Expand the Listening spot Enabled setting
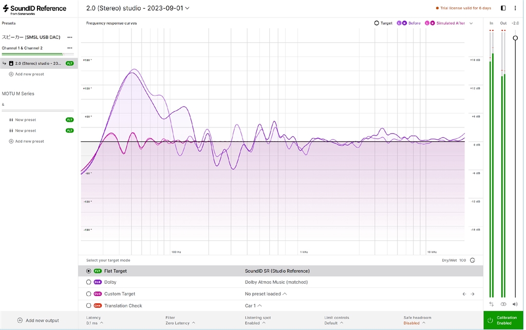The width and height of the screenshot is (526, 330). (x=258, y=320)
